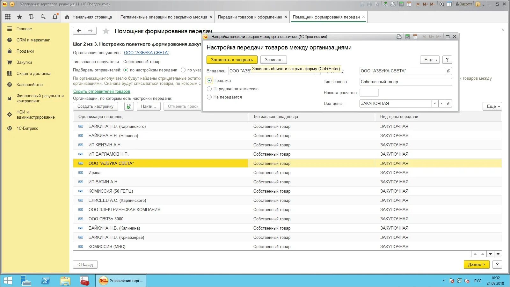Click Записать и закрыть button
This screenshot has height=287, width=510.
[232, 60]
